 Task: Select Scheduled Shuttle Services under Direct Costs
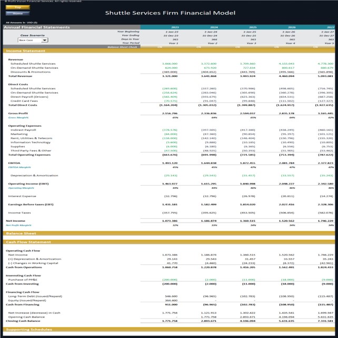(33, 88)
